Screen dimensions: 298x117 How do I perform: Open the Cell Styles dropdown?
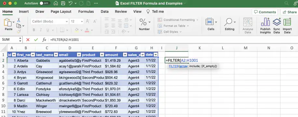tap(169, 32)
